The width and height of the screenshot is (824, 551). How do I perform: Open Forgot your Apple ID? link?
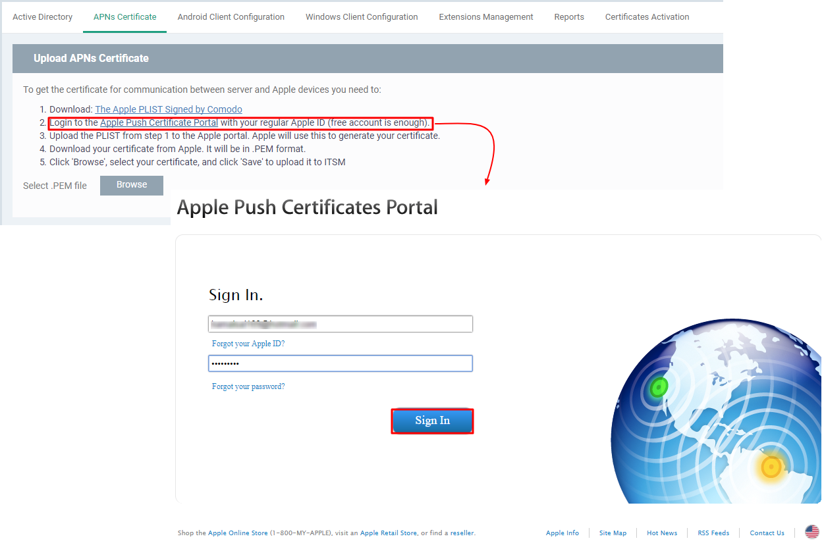(x=248, y=344)
